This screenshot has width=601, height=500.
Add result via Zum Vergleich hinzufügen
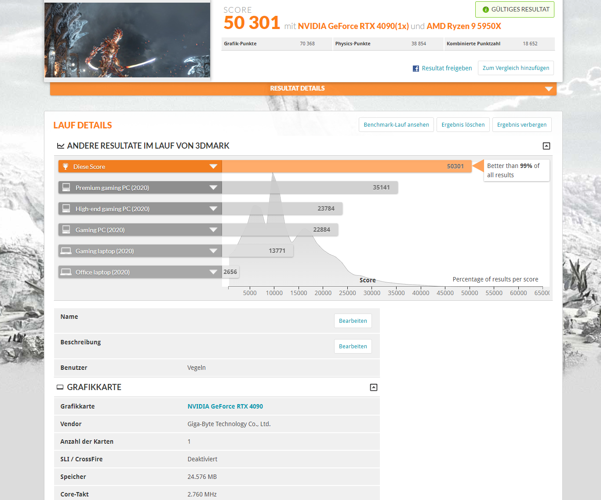[x=515, y=68]
